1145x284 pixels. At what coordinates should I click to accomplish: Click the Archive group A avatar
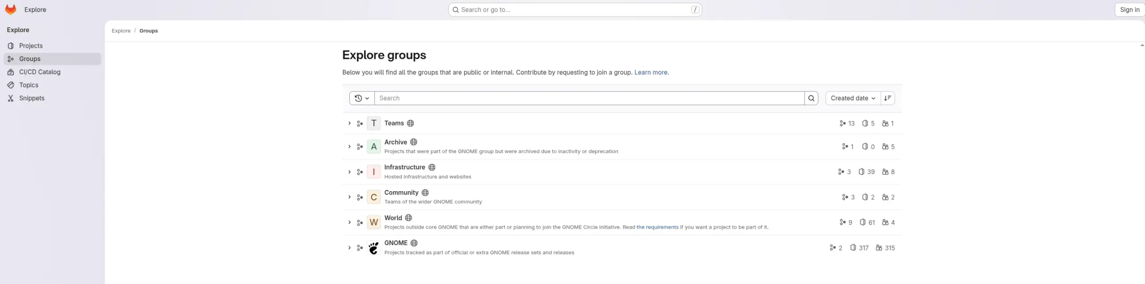(x=373, y=147)
